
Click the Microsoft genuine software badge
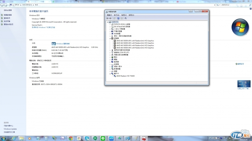pos(244,84)
